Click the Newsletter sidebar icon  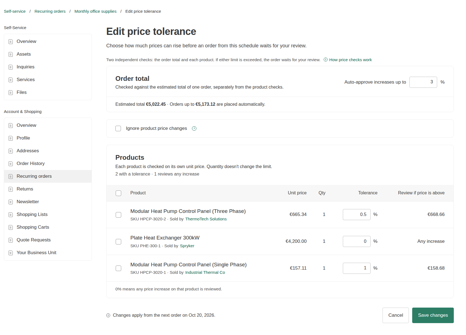pos(11,202)
